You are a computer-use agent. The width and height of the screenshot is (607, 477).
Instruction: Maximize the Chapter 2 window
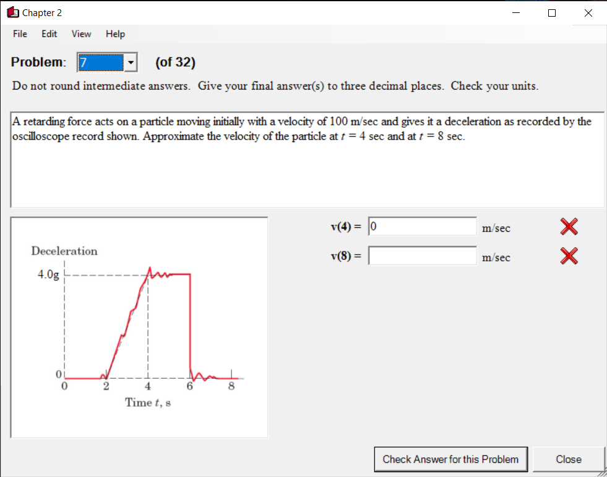coord(551,12)
